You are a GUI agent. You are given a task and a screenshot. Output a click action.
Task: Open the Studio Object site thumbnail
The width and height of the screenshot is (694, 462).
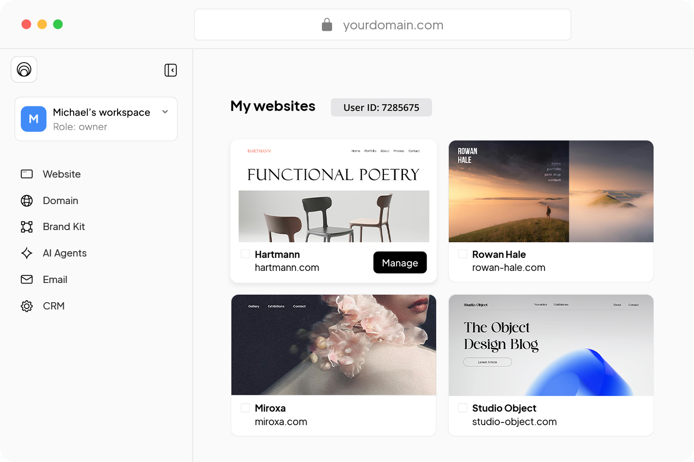tap(551, 346)
